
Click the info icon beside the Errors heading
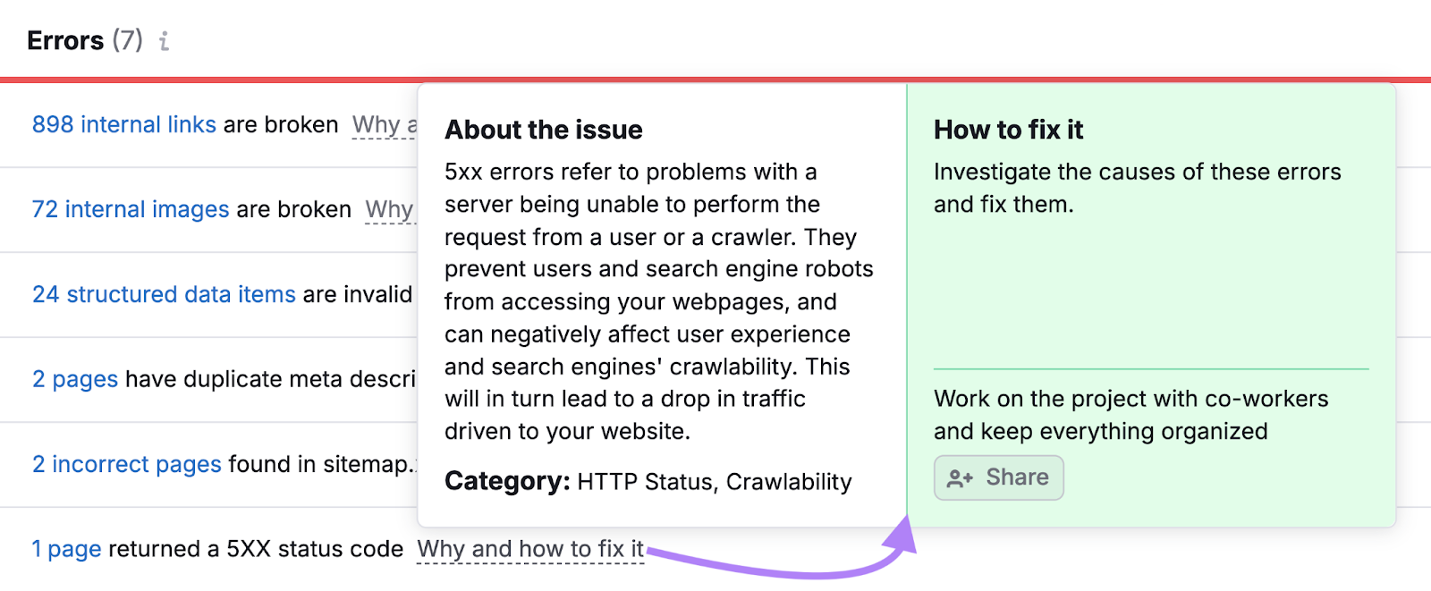click(x=163, y=40)
